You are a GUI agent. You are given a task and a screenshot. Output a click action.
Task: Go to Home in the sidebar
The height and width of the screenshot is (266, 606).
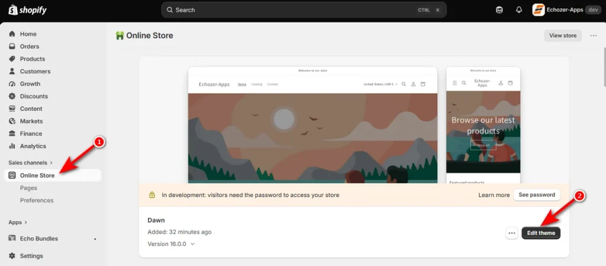(x=28, y=34)
